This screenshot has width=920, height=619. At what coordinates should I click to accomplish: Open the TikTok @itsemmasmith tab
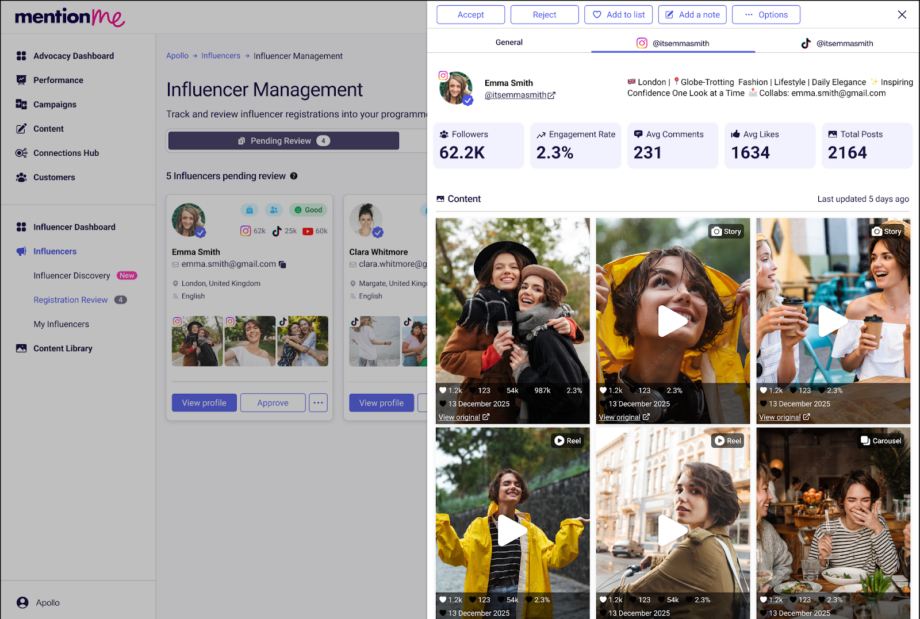[x=837, y=43]
